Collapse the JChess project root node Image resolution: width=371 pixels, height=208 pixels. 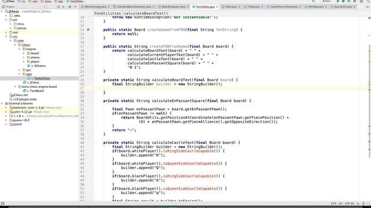[2, 12]
